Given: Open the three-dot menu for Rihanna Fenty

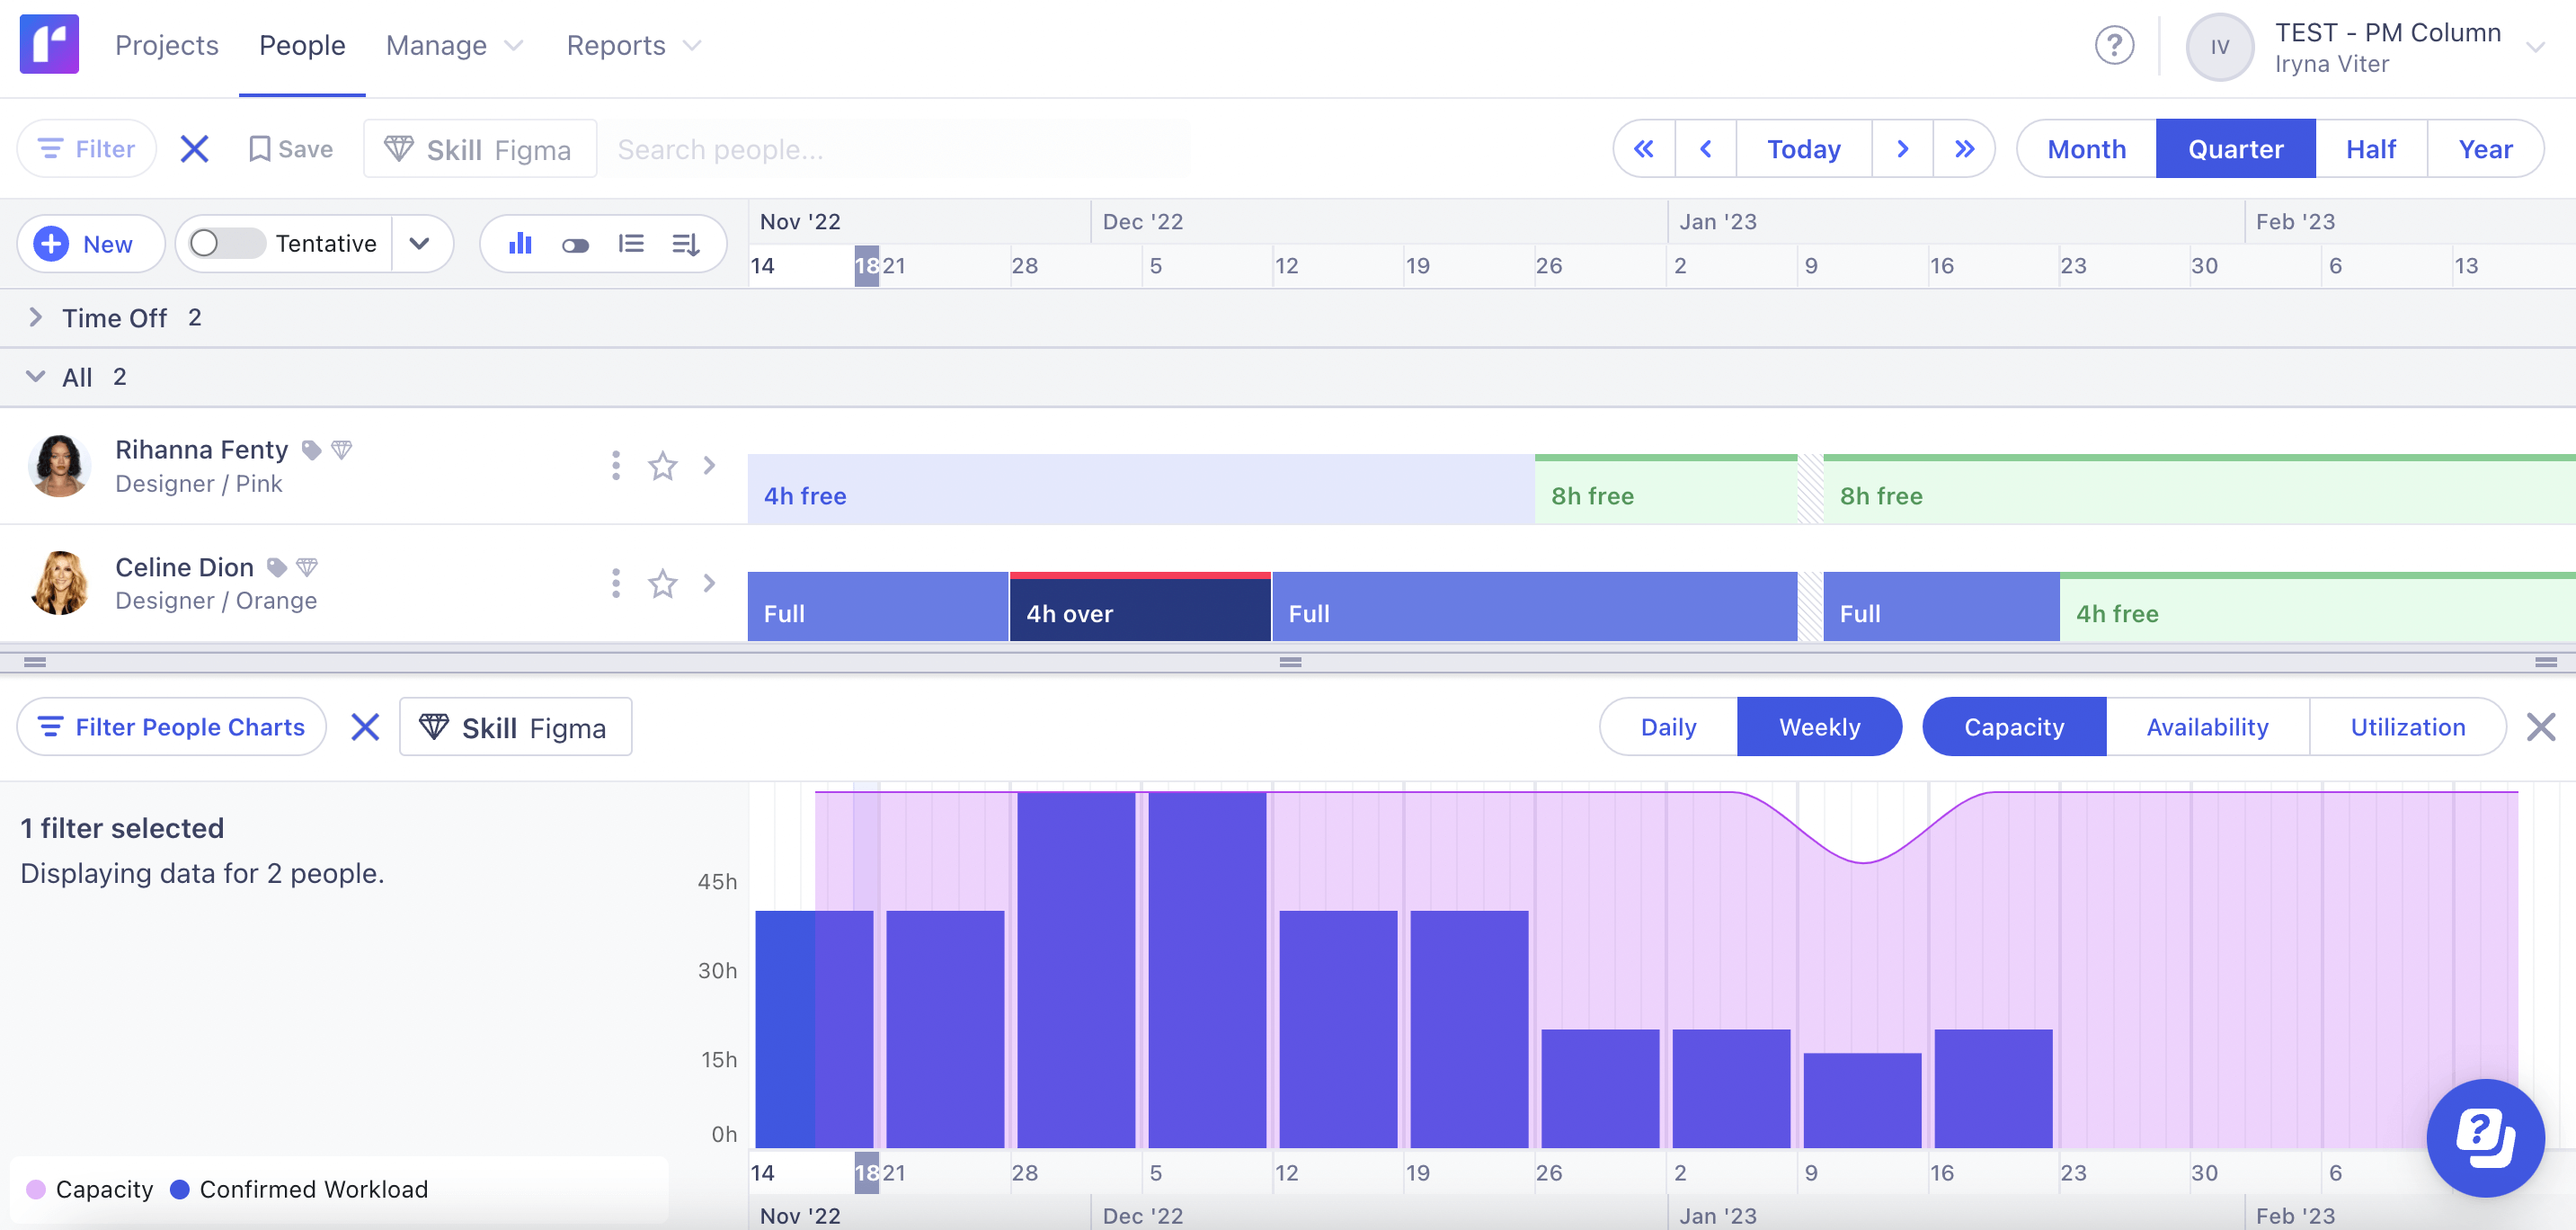Looking at the screenshot, I should [615, 465].
